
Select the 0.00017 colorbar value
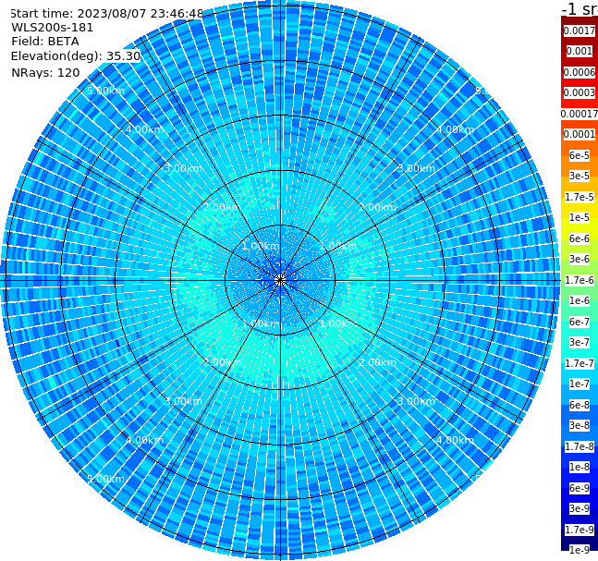580,114
